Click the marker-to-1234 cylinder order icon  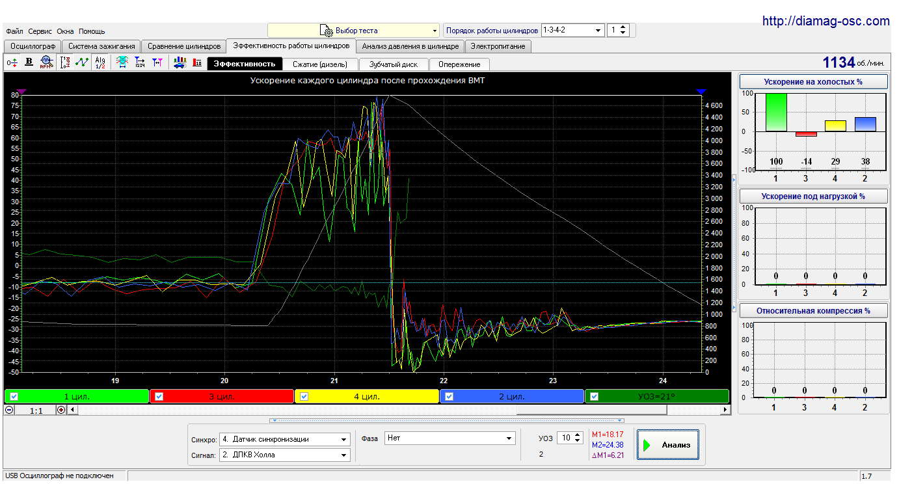tap(139, 62)
